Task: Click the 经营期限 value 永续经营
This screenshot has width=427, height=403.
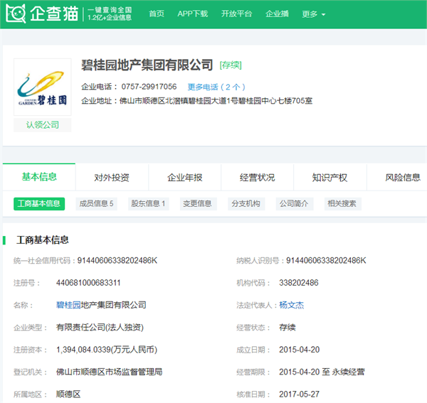Action: click(x=348, y=372)
